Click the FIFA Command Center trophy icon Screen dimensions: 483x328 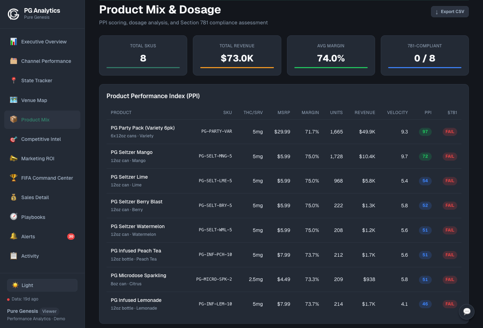coord(13,178)
